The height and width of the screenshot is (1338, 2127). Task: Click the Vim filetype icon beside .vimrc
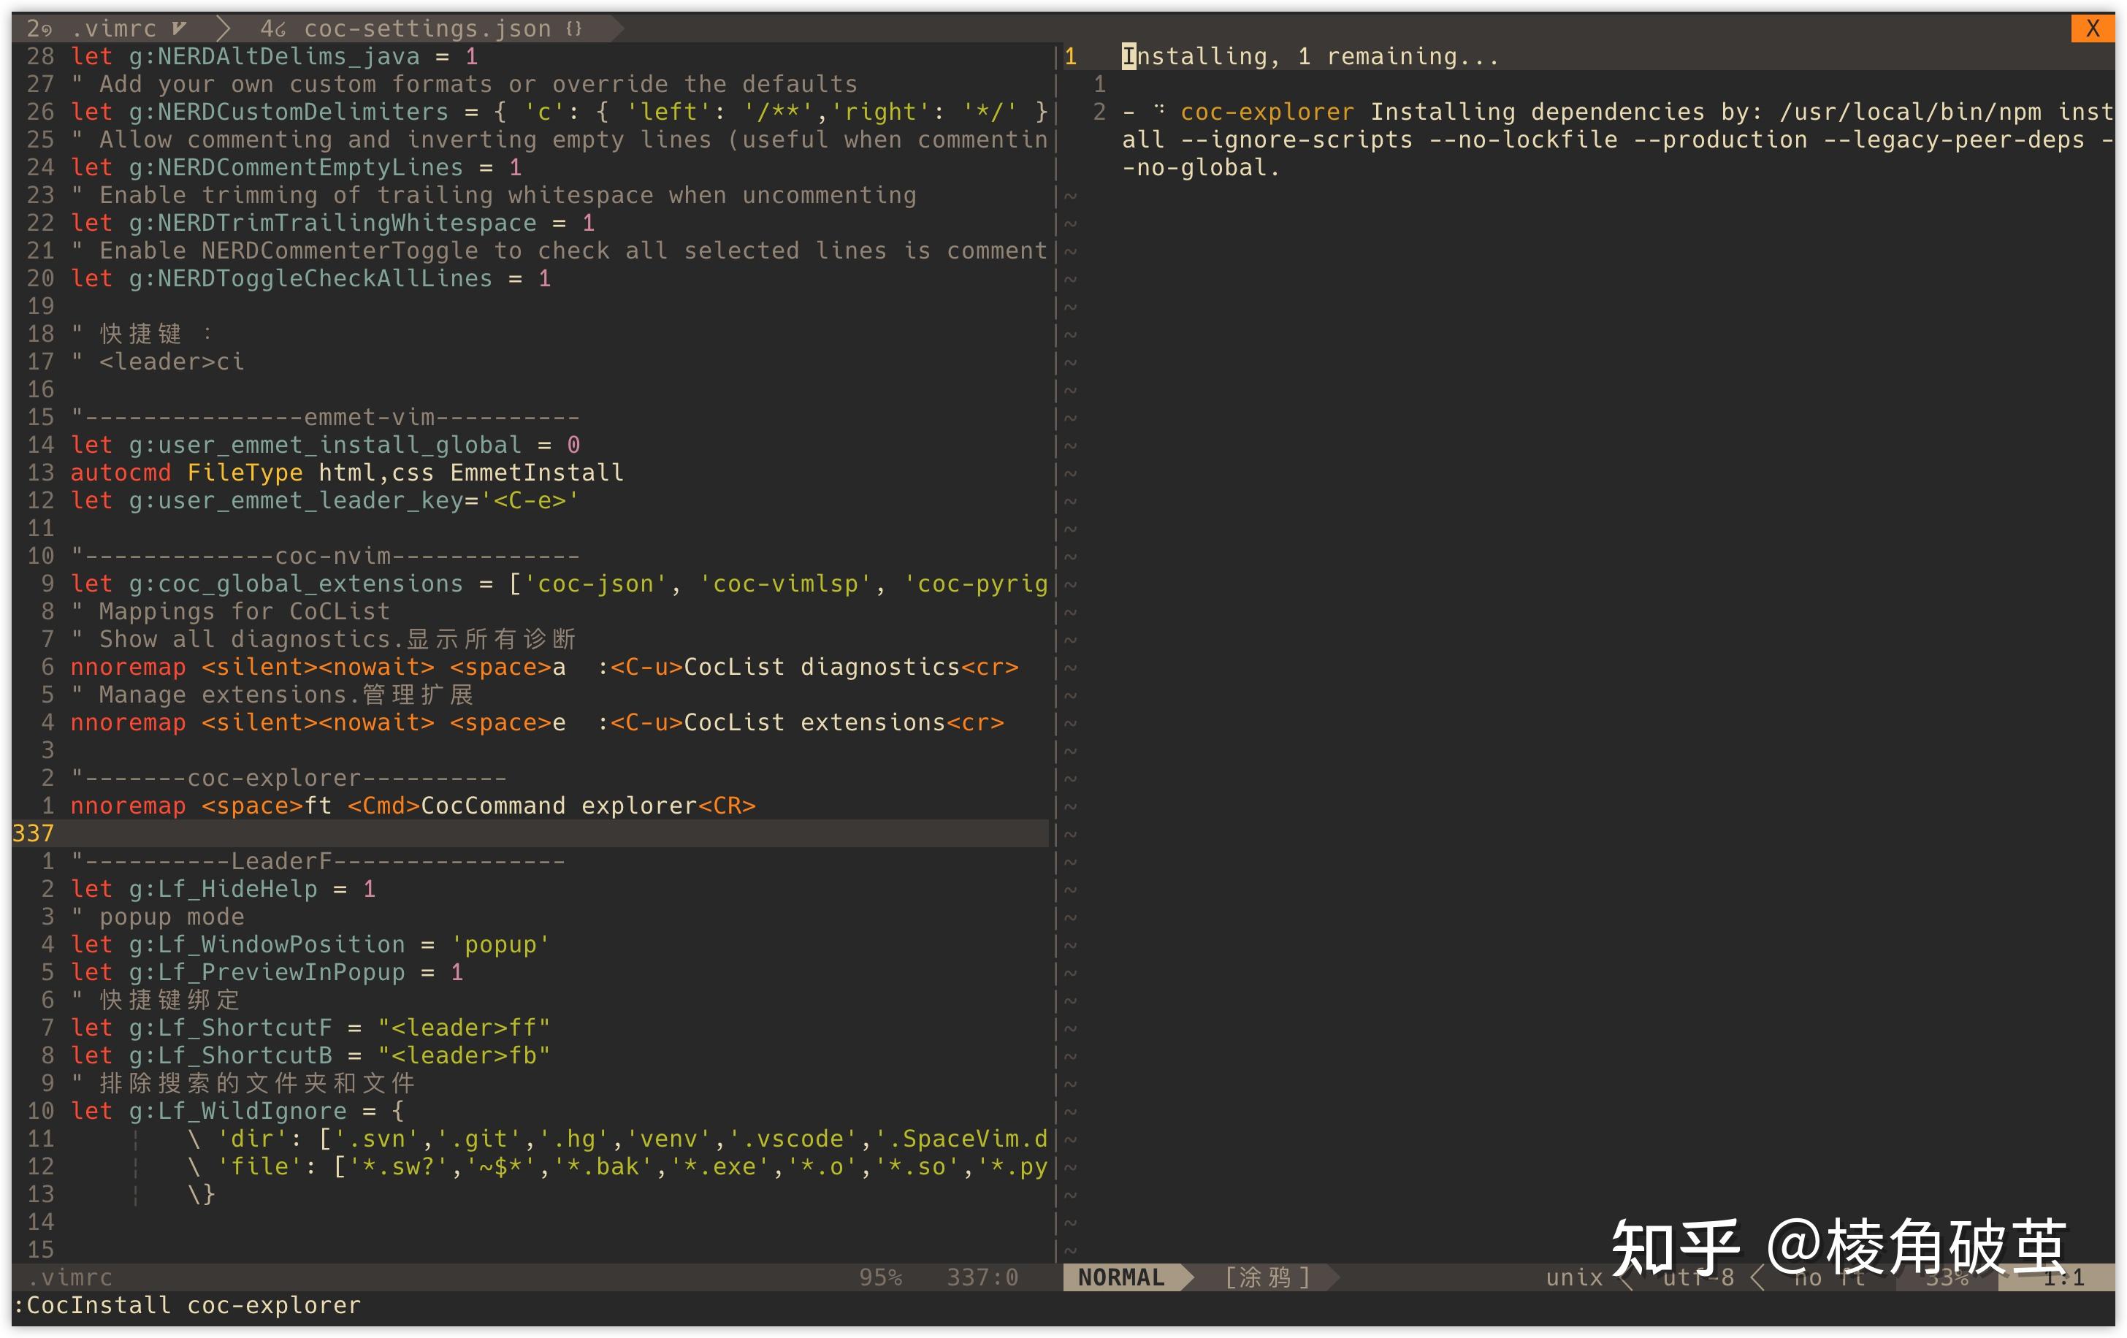pos(179,29)
